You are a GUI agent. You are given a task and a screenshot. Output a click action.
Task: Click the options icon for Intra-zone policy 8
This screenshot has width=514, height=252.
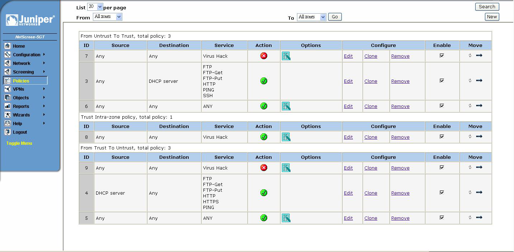tap(286, 137)
